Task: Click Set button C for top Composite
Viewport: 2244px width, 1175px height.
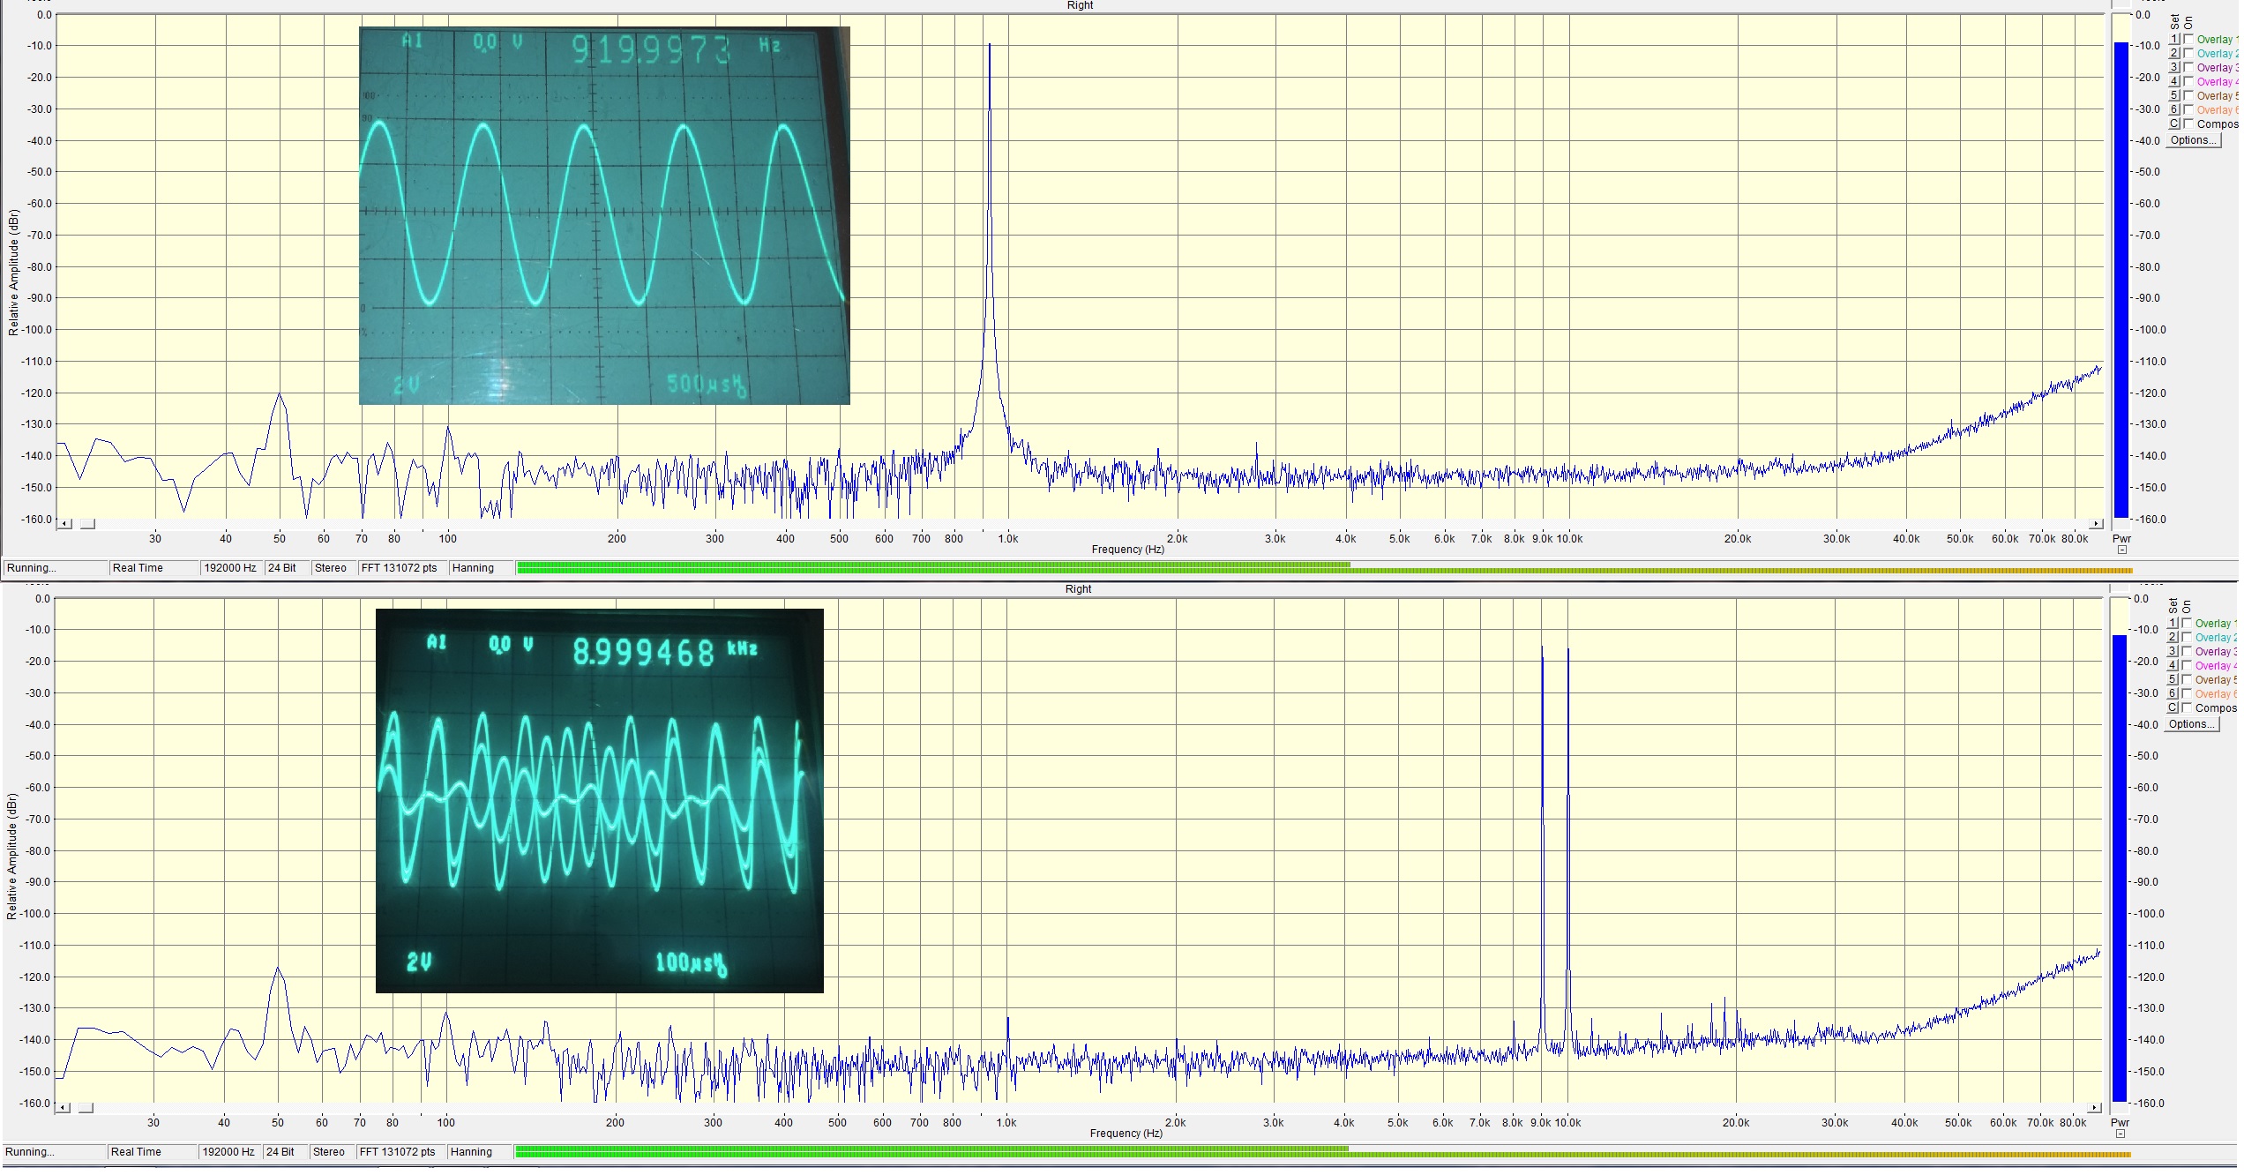Action: point(2174,123)
